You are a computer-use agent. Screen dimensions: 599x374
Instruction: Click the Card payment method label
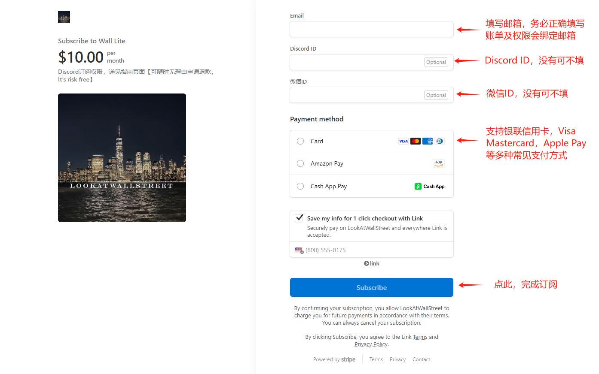click(x=317, y=141)
